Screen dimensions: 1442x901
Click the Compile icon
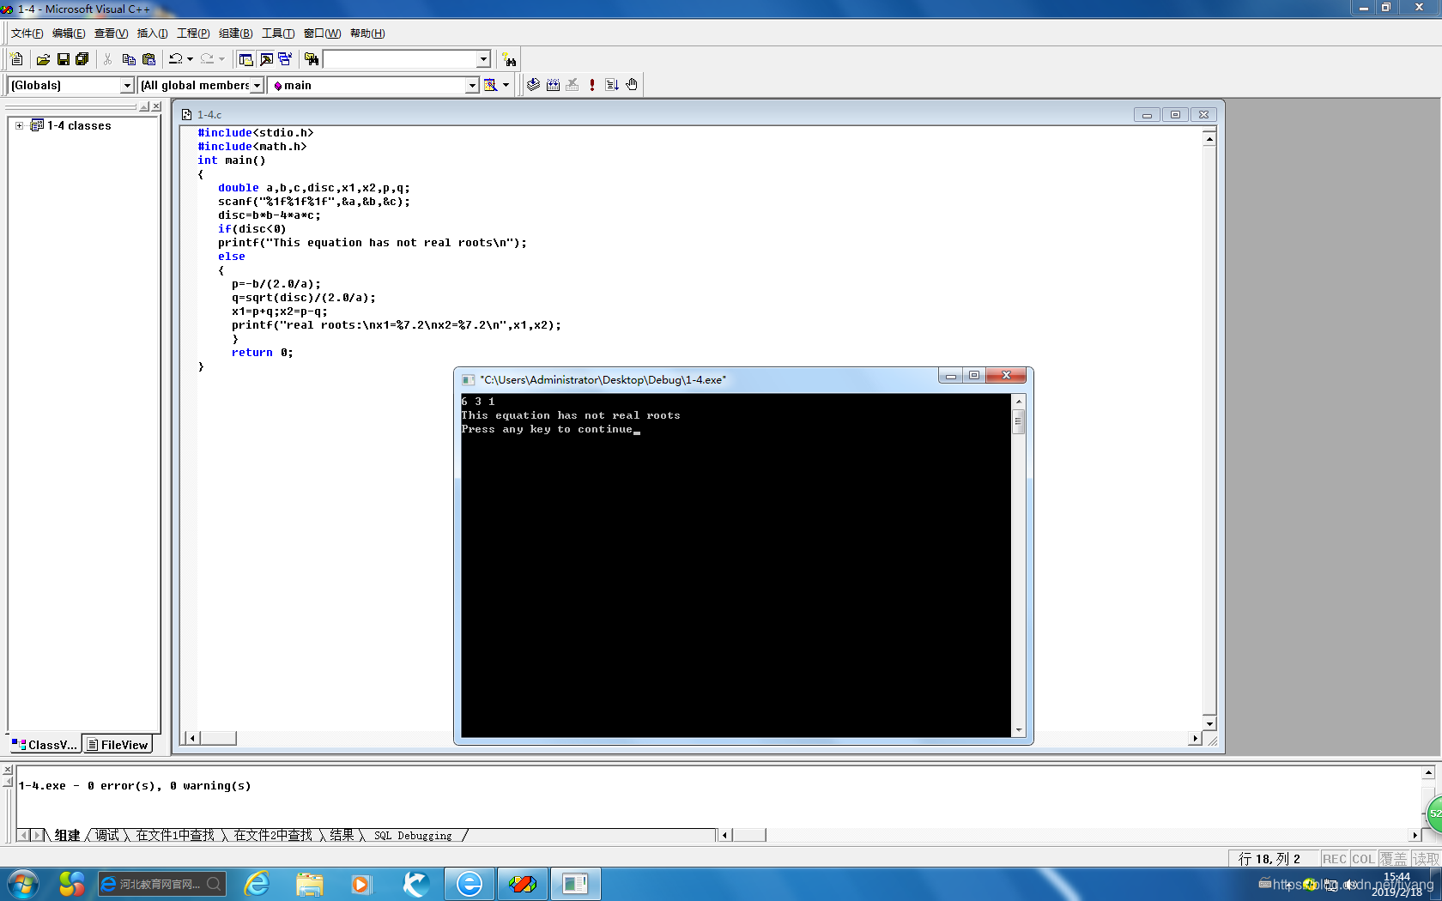(x=533, y=85)
